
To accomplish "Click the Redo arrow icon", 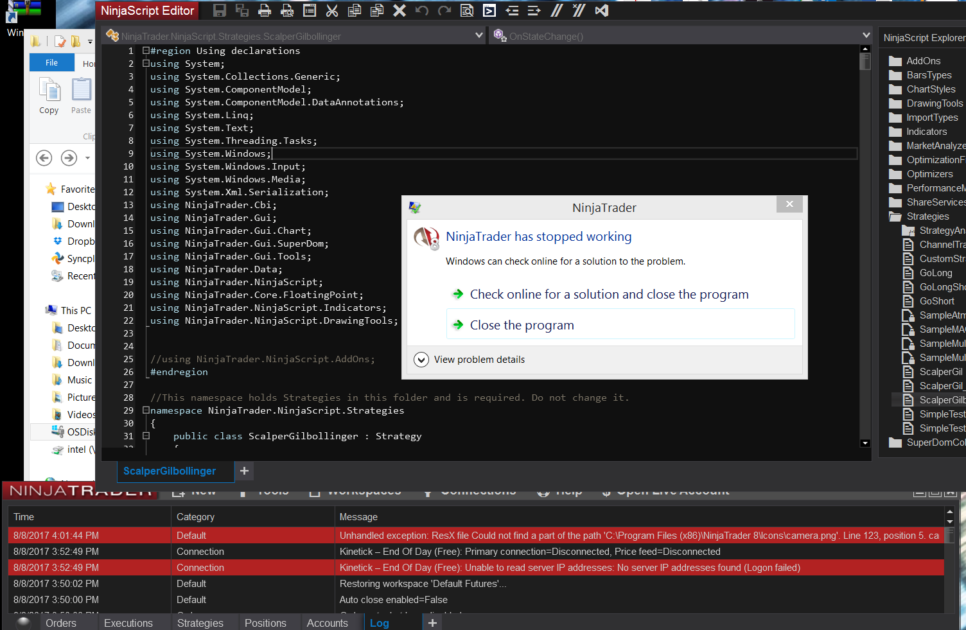I will tap(444, 10).
